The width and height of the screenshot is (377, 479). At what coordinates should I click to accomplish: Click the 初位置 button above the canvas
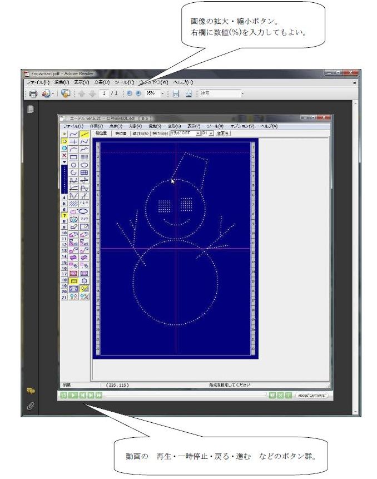click(102, 134)
